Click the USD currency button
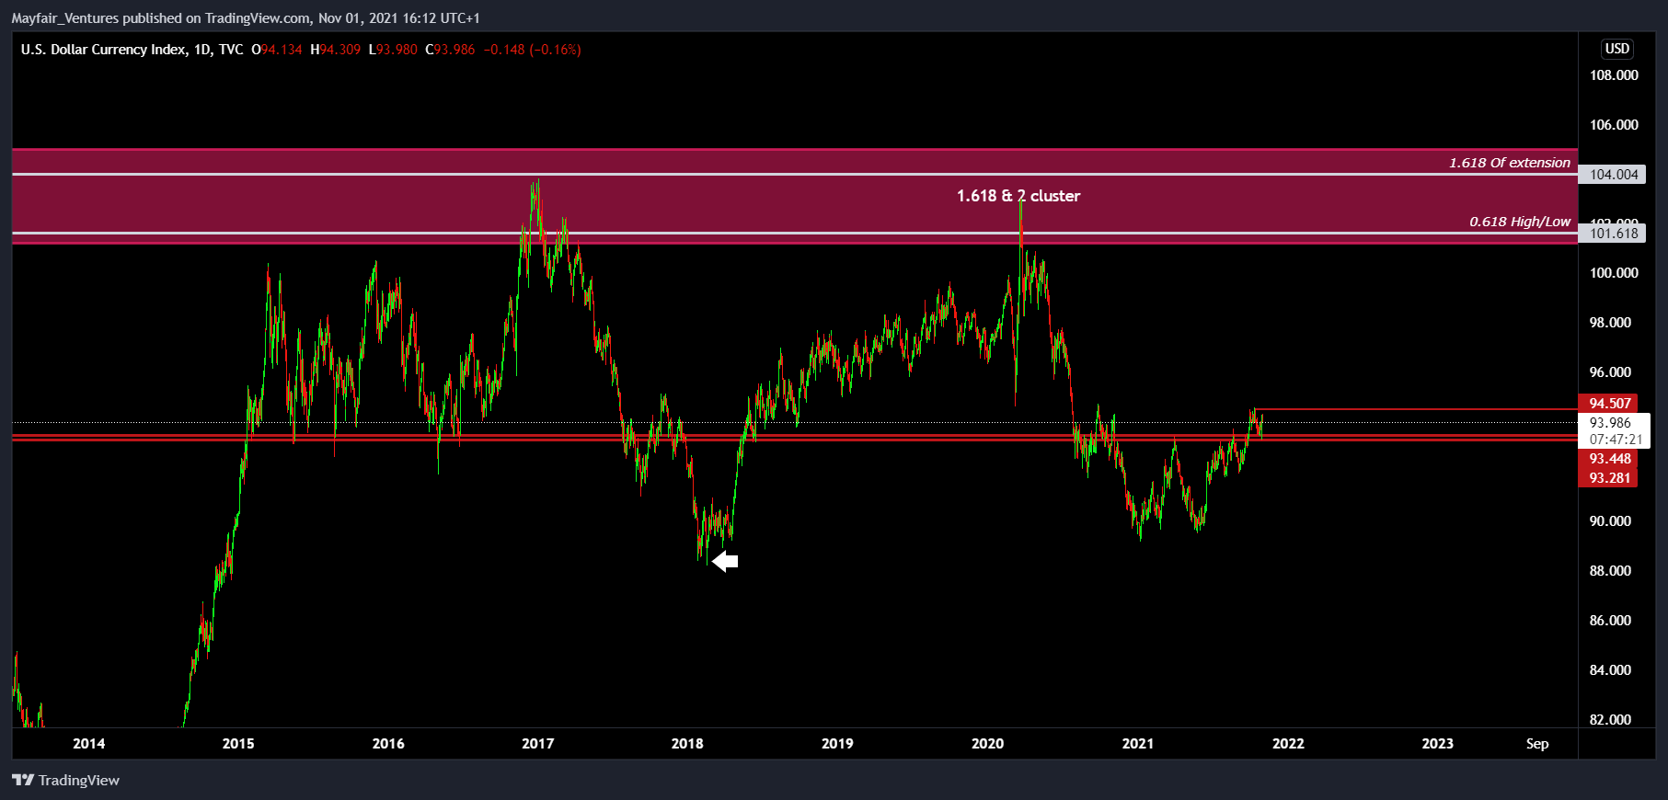This screenshot has height=800, width=1668. click(x=1616, y=49)
